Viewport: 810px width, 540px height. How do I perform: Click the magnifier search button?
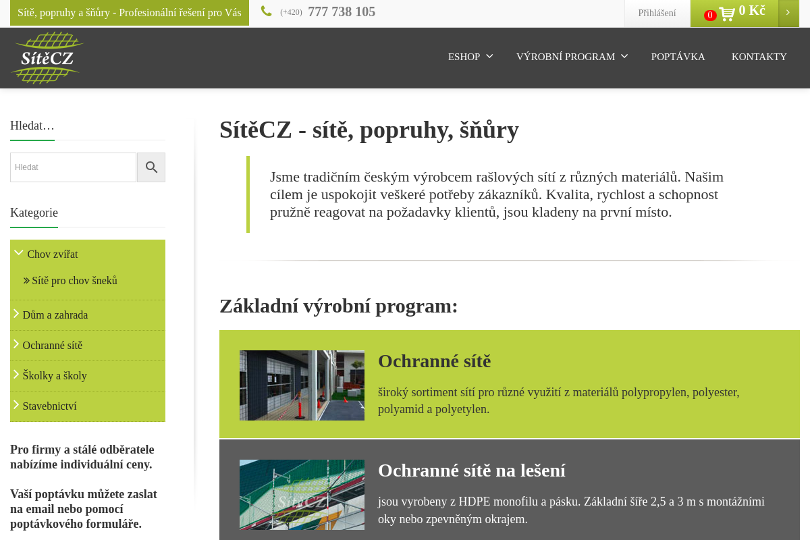tap(151, 167)
